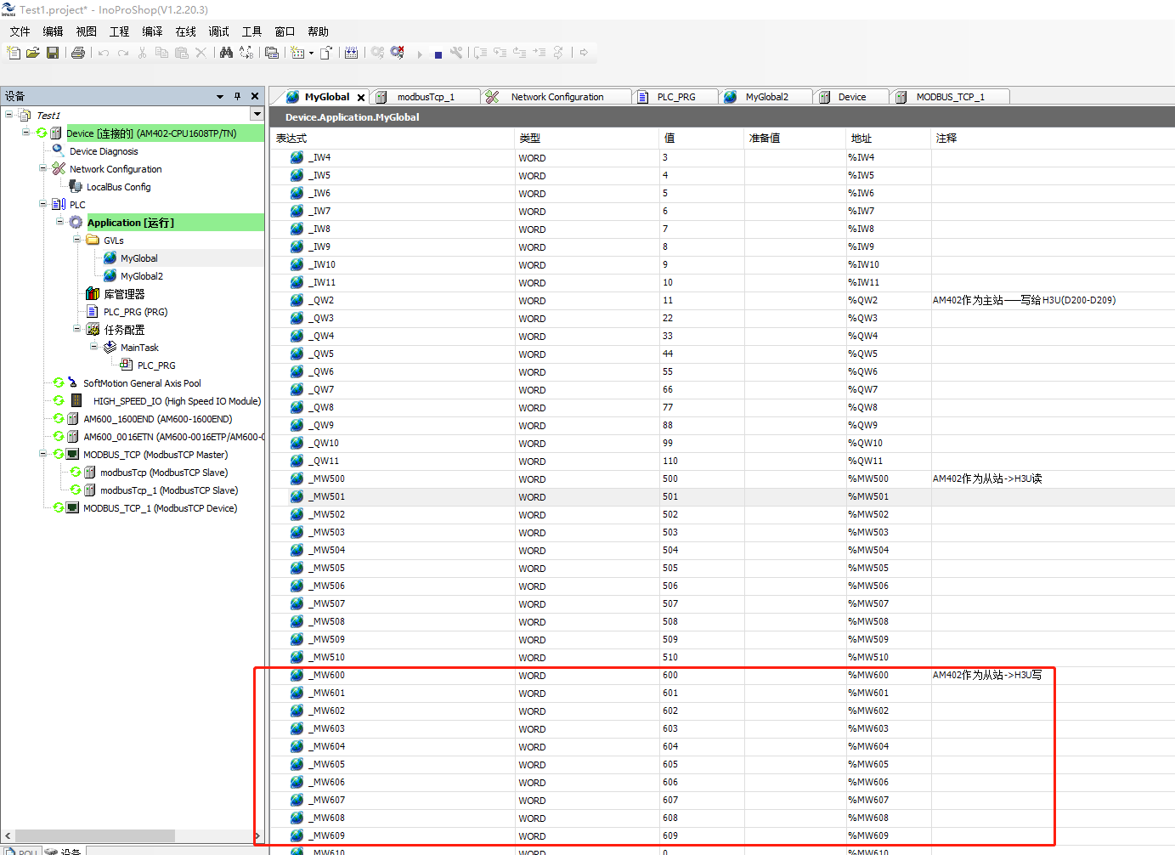Open the 设备 panel options dropdown arrow

tap(220, 96)
